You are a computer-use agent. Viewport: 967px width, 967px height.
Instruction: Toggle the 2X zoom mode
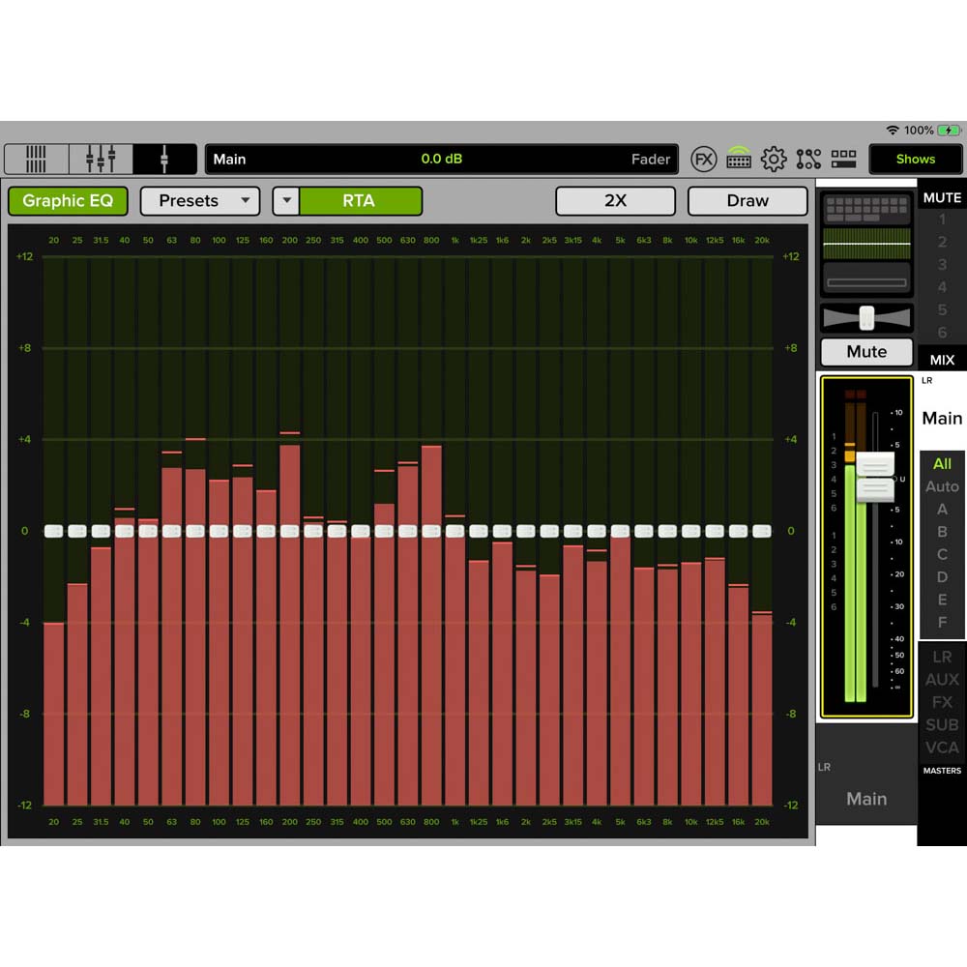[x=615, y=201]
